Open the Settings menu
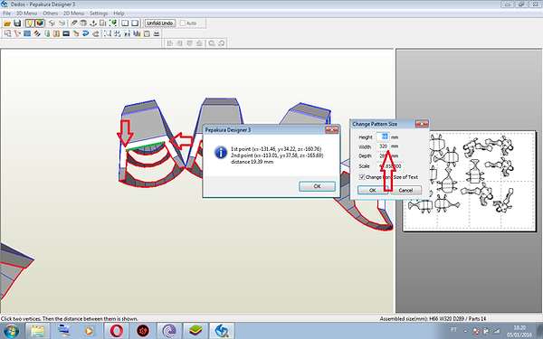The height and width of the screenshot is (339, 543). click(x=99, y=14)
